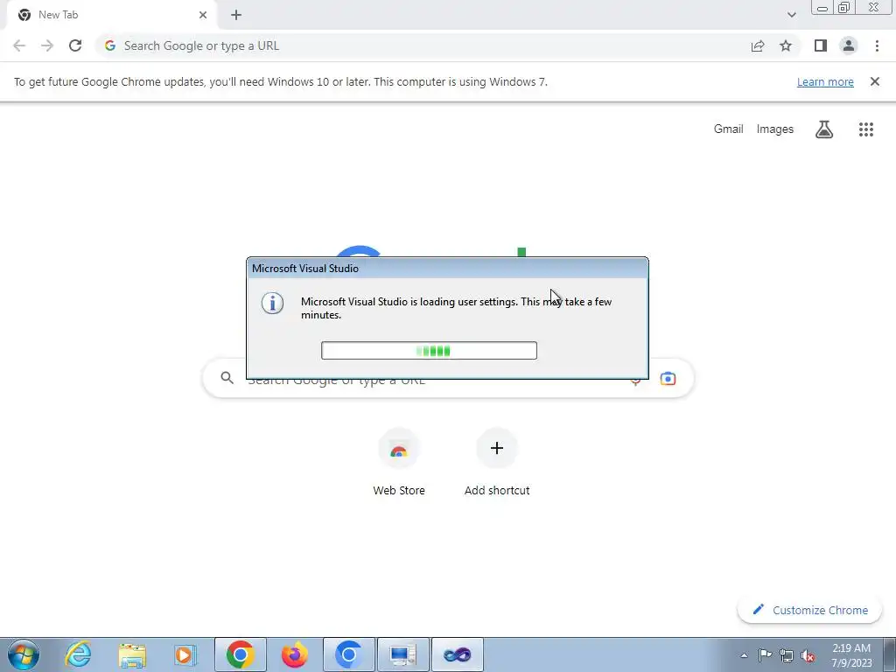Image resolution: width=896 pixels, height=672 pixels.
Task: Reload the current page
Action: (75, 45)
